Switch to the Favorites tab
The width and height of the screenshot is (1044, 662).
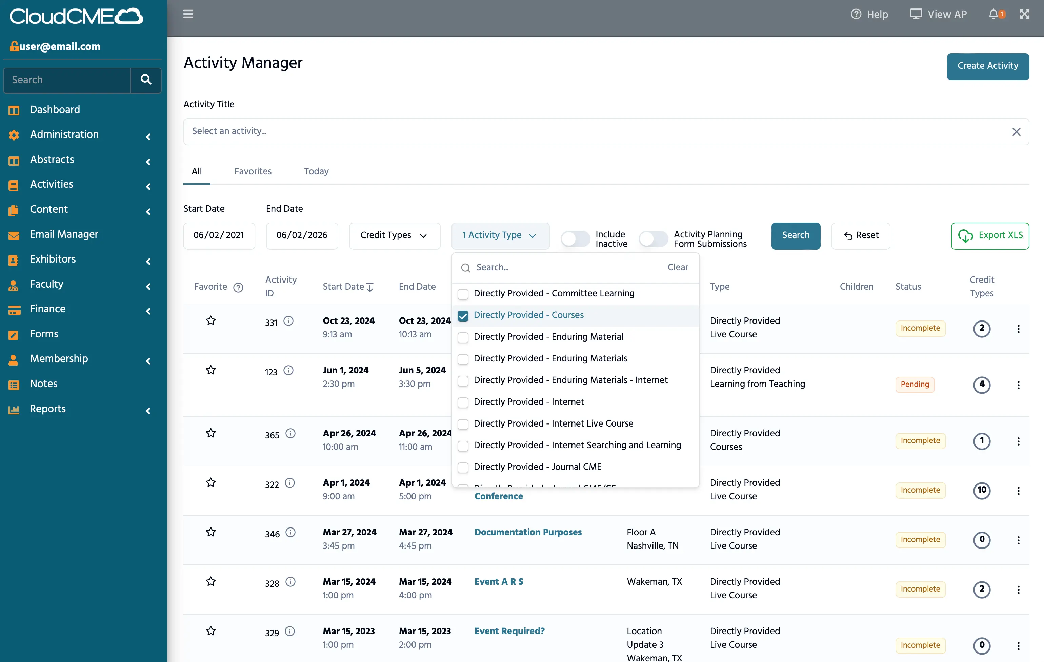click(253, 171)
